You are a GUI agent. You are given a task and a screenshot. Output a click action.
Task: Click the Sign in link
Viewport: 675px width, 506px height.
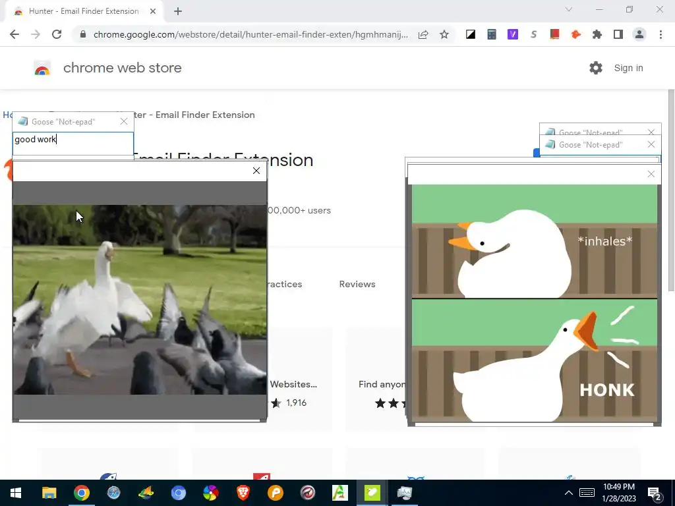(628, 68)
